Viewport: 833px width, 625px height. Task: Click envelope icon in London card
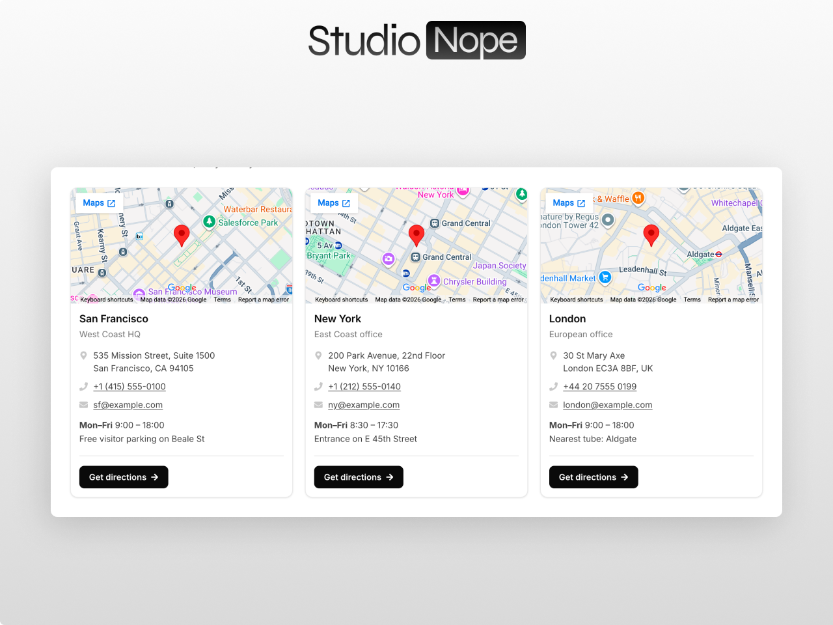pos(553,405)
